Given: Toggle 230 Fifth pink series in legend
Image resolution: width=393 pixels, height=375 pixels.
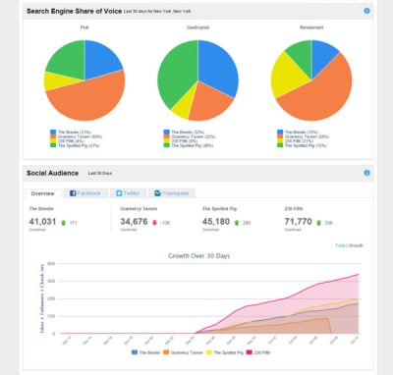Looking at the screenshot, I should pos(258,352).
